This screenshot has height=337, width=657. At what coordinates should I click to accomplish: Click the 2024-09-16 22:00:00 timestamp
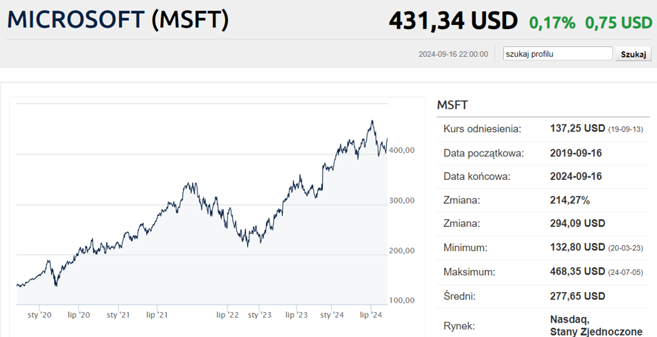453,54
